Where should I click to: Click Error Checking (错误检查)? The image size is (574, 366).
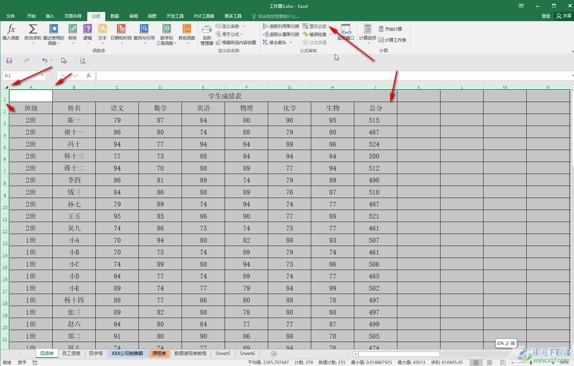coord(314,34)
